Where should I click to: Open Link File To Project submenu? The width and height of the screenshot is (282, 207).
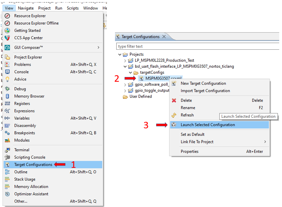(x=265, y=142)
